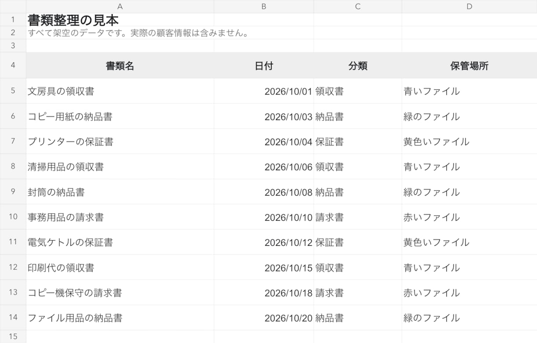
Task: Select date cell 2026/10/03
Action: tap(264, 116)
